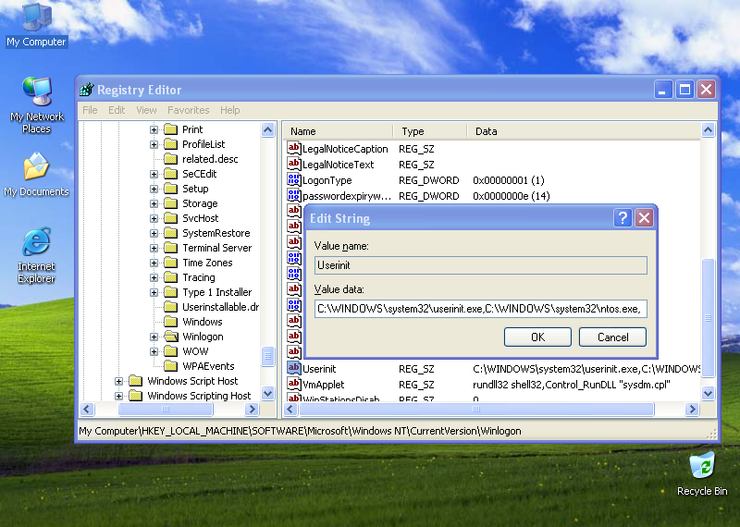Image resolution: width=740 pixels, height=527 pixels.
Task: Click the WPAEvents folder icon
Action: 170,365
